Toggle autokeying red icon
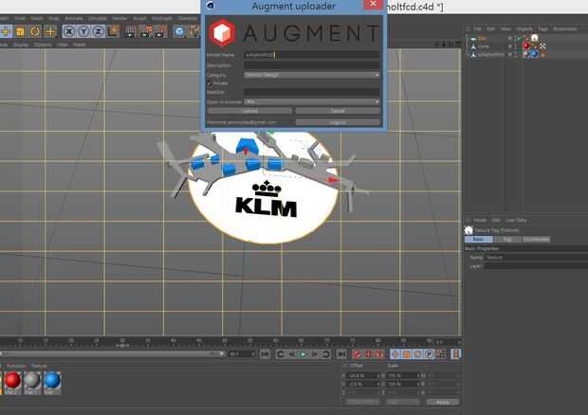 click(x=368, y=354)
